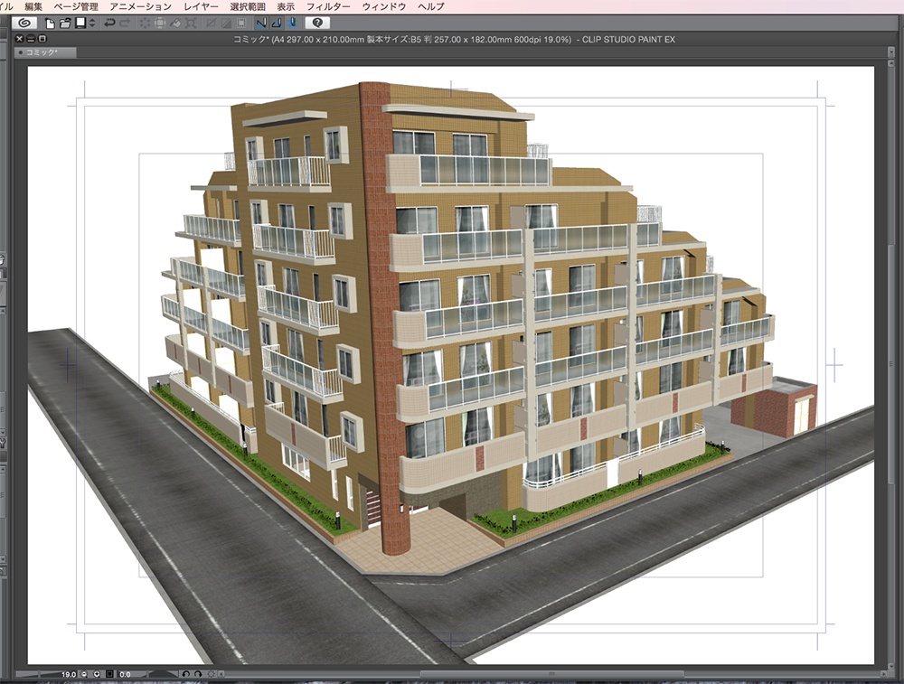Open the Save options stepper arrows

click(x=92, y=23)
